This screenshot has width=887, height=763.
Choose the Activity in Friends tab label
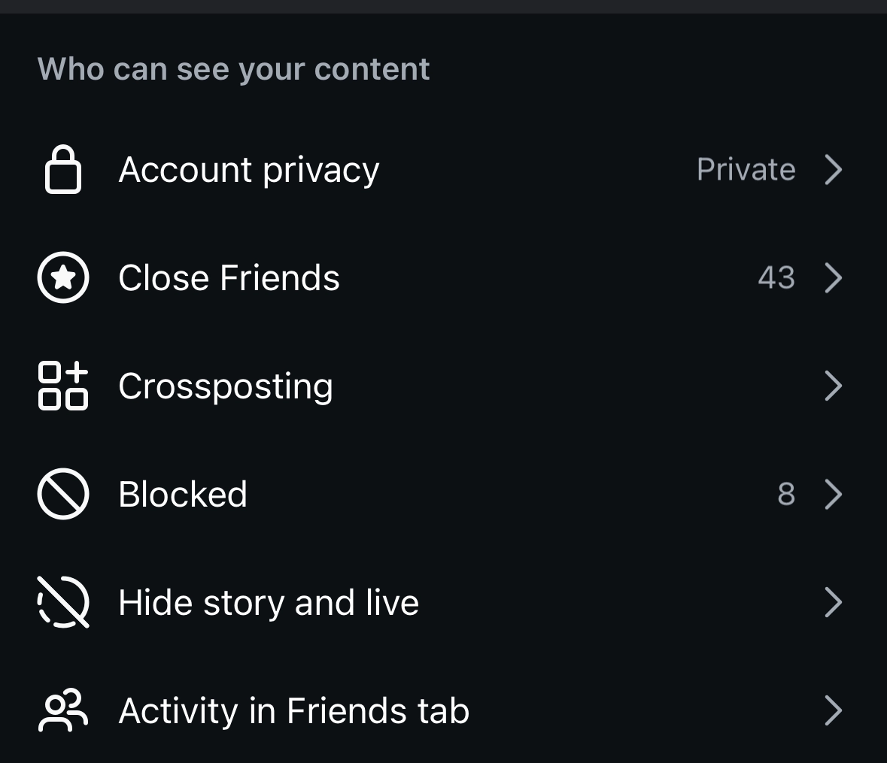point(294,710)
